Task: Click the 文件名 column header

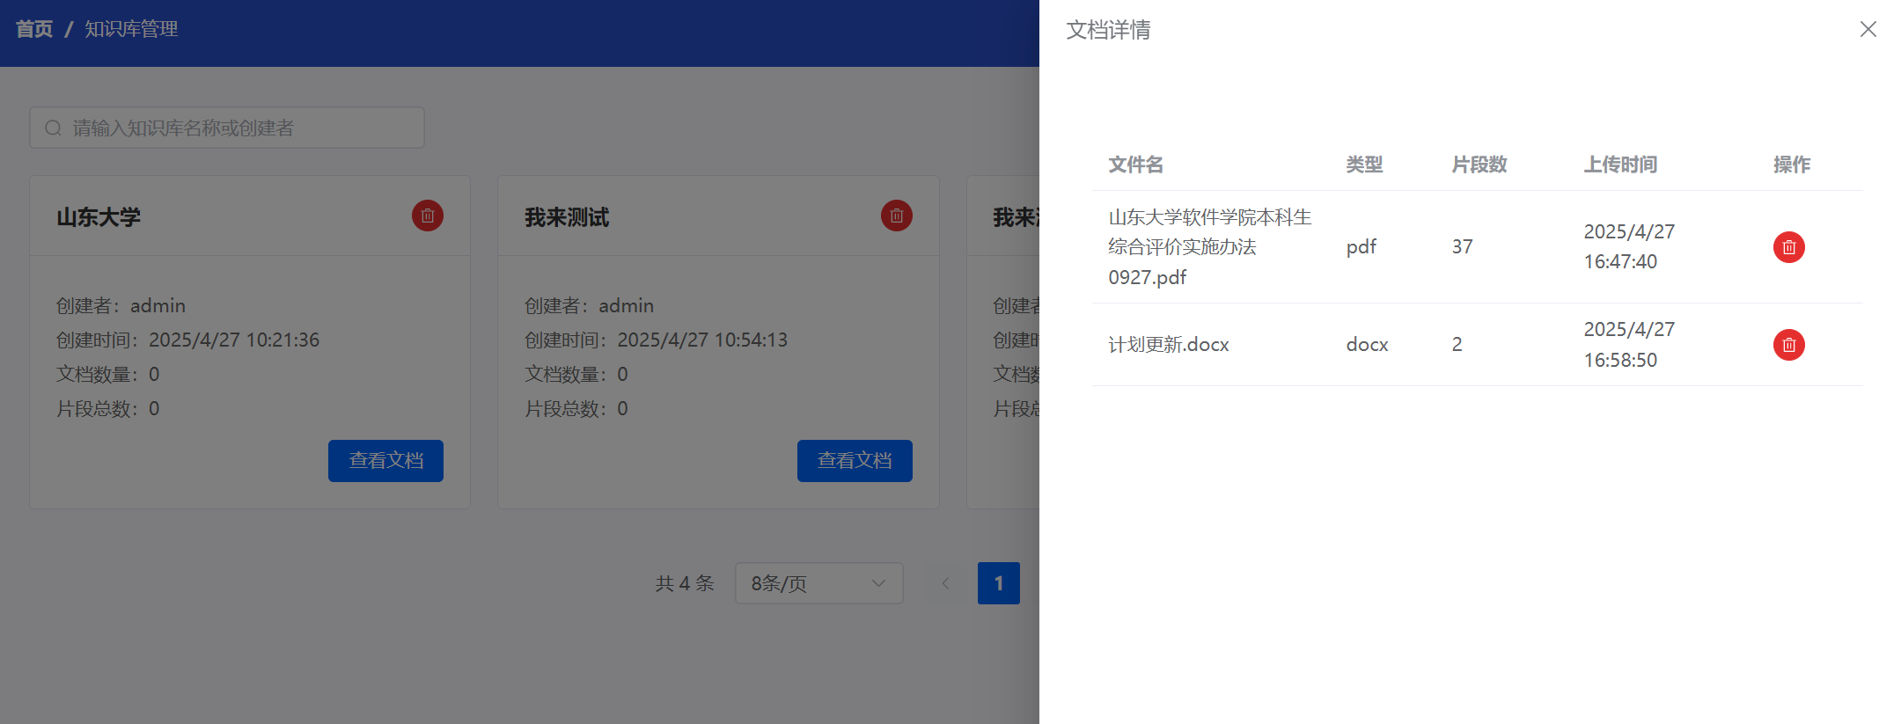Action: click(1135, 165)
